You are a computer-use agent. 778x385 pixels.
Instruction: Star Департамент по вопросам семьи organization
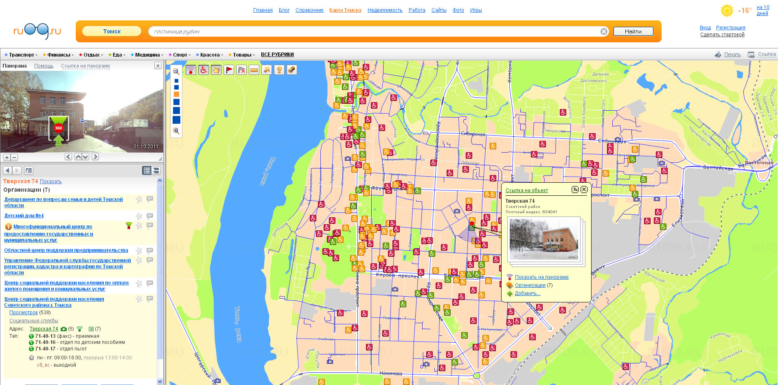(x=139, y=199)
